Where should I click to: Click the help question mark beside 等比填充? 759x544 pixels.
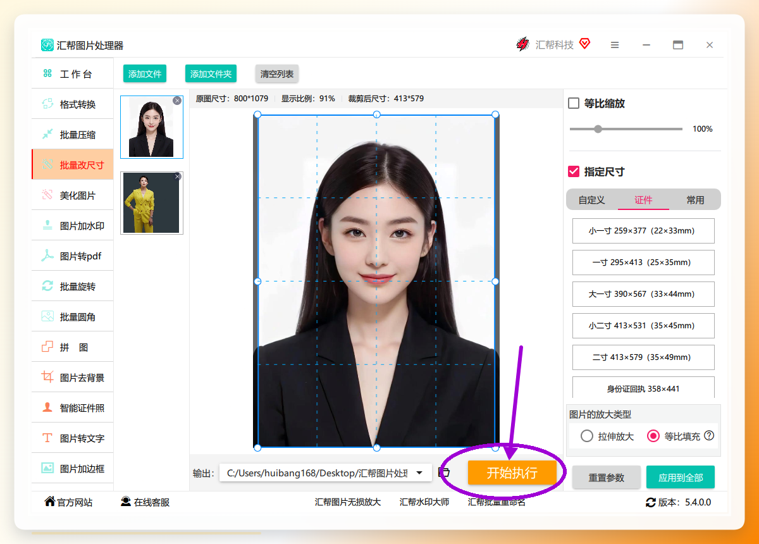pyautogui.click(x=709, y=435)
